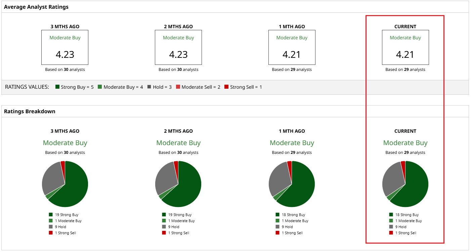Image resolution: width=471 pixels, height=252 pixels.
Task: Click large 'Moderate Buy' text above CURRENT pie
Action: click(405, 143)
